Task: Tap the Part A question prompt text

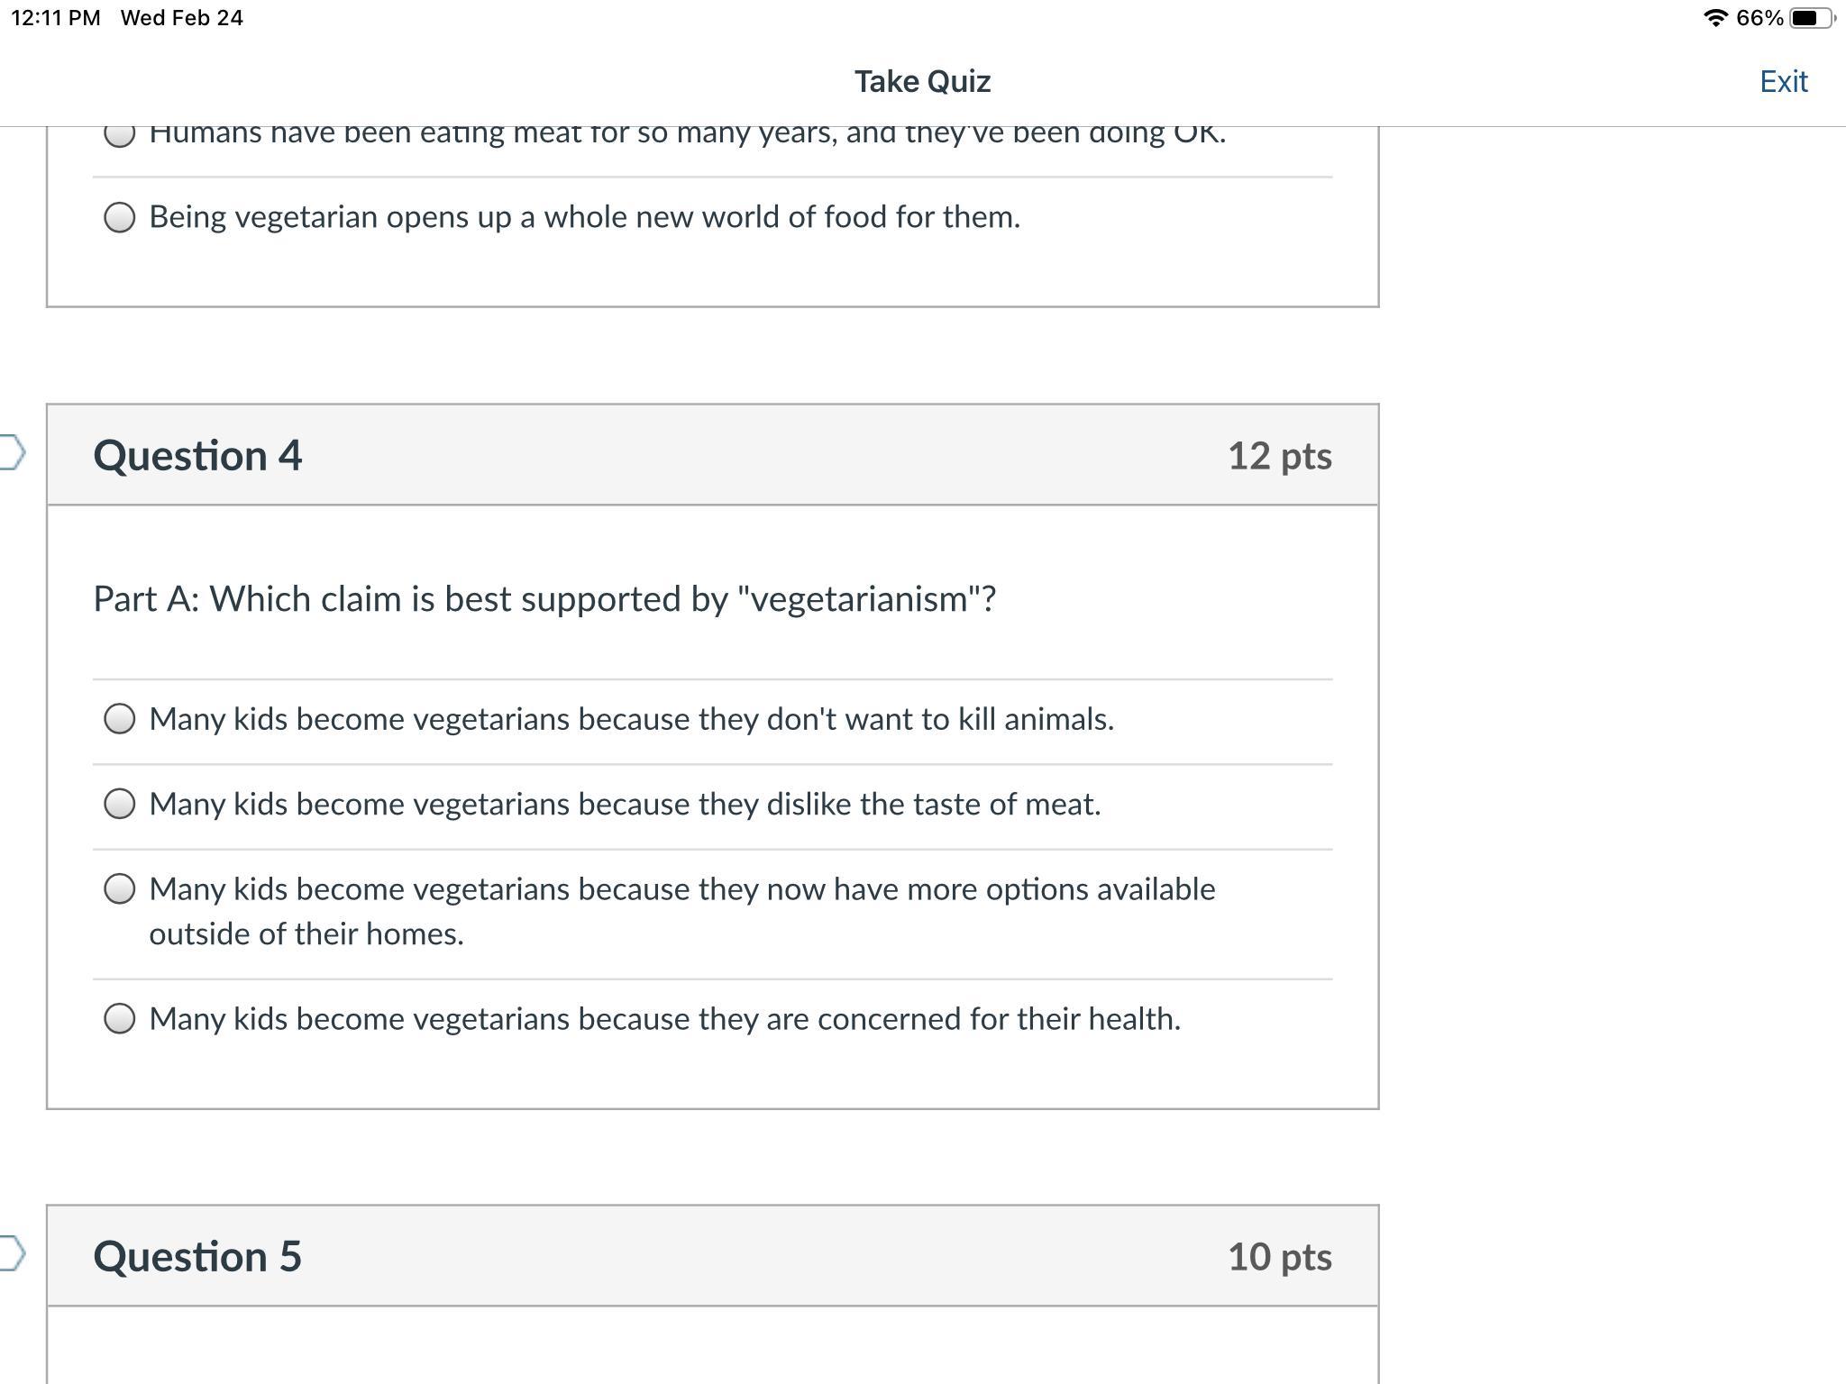Action: tap(544, 599)
